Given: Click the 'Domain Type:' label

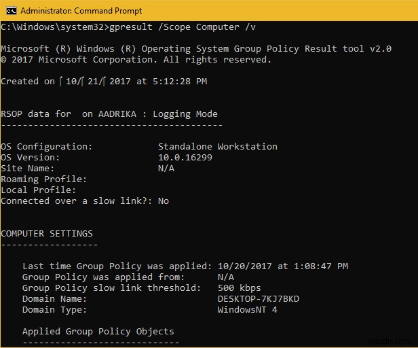Looking at the screenshot, I should click(x=55, y=310).
